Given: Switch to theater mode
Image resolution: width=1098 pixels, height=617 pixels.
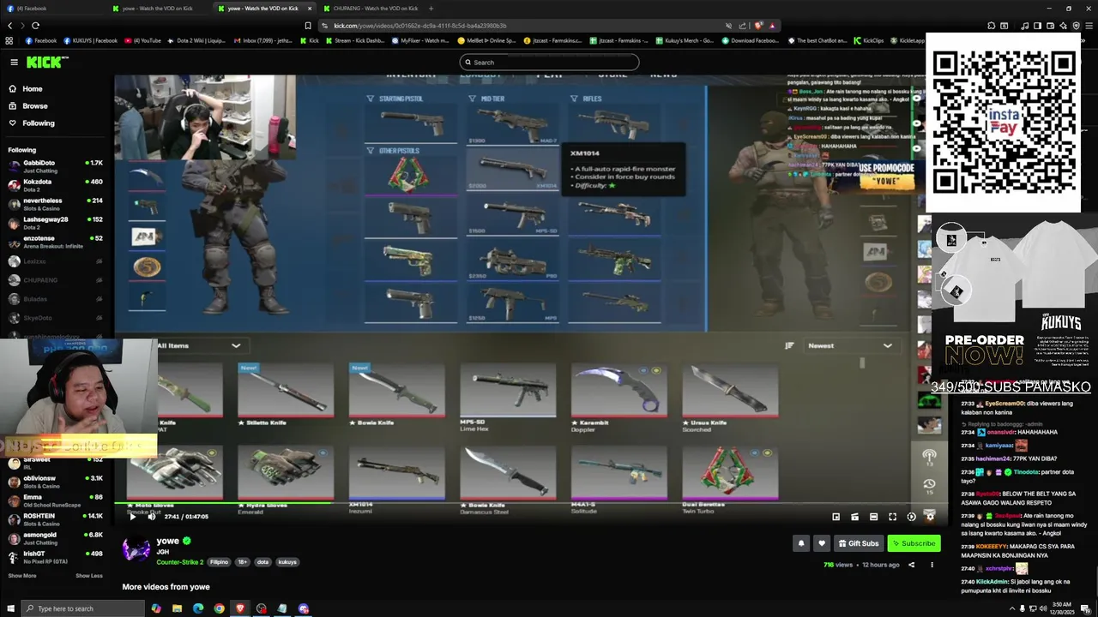Looking at the screenshot, I should pos(873,517).
